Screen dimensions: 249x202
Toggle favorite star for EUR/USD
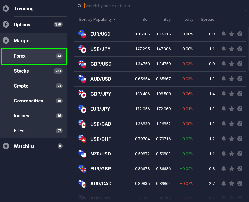tap(232, 34)
